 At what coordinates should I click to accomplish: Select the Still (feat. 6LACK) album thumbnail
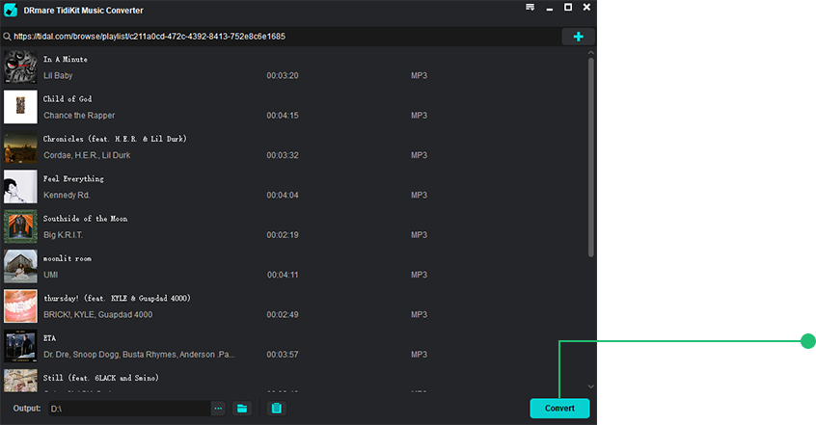[x=21, y=381]
